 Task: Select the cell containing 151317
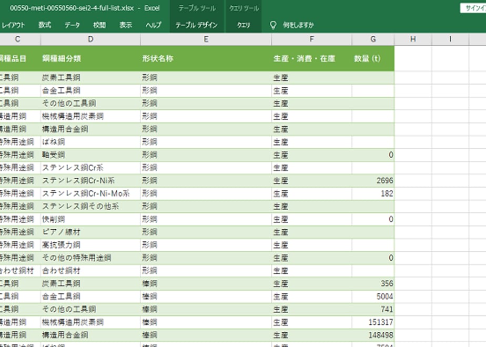pos(373,322)
